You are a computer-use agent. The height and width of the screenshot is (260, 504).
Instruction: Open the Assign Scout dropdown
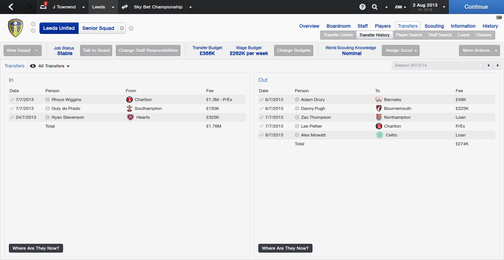[400, 51]
